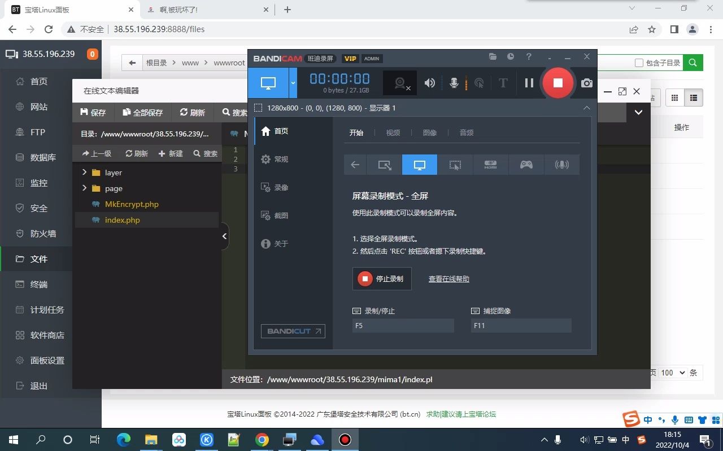Image resolution: width=723 pixels, height=451 pixels.
Task: Click the 录制/停止 hotkey field F5
Action: pyautogui.click(x=403, y=325)
